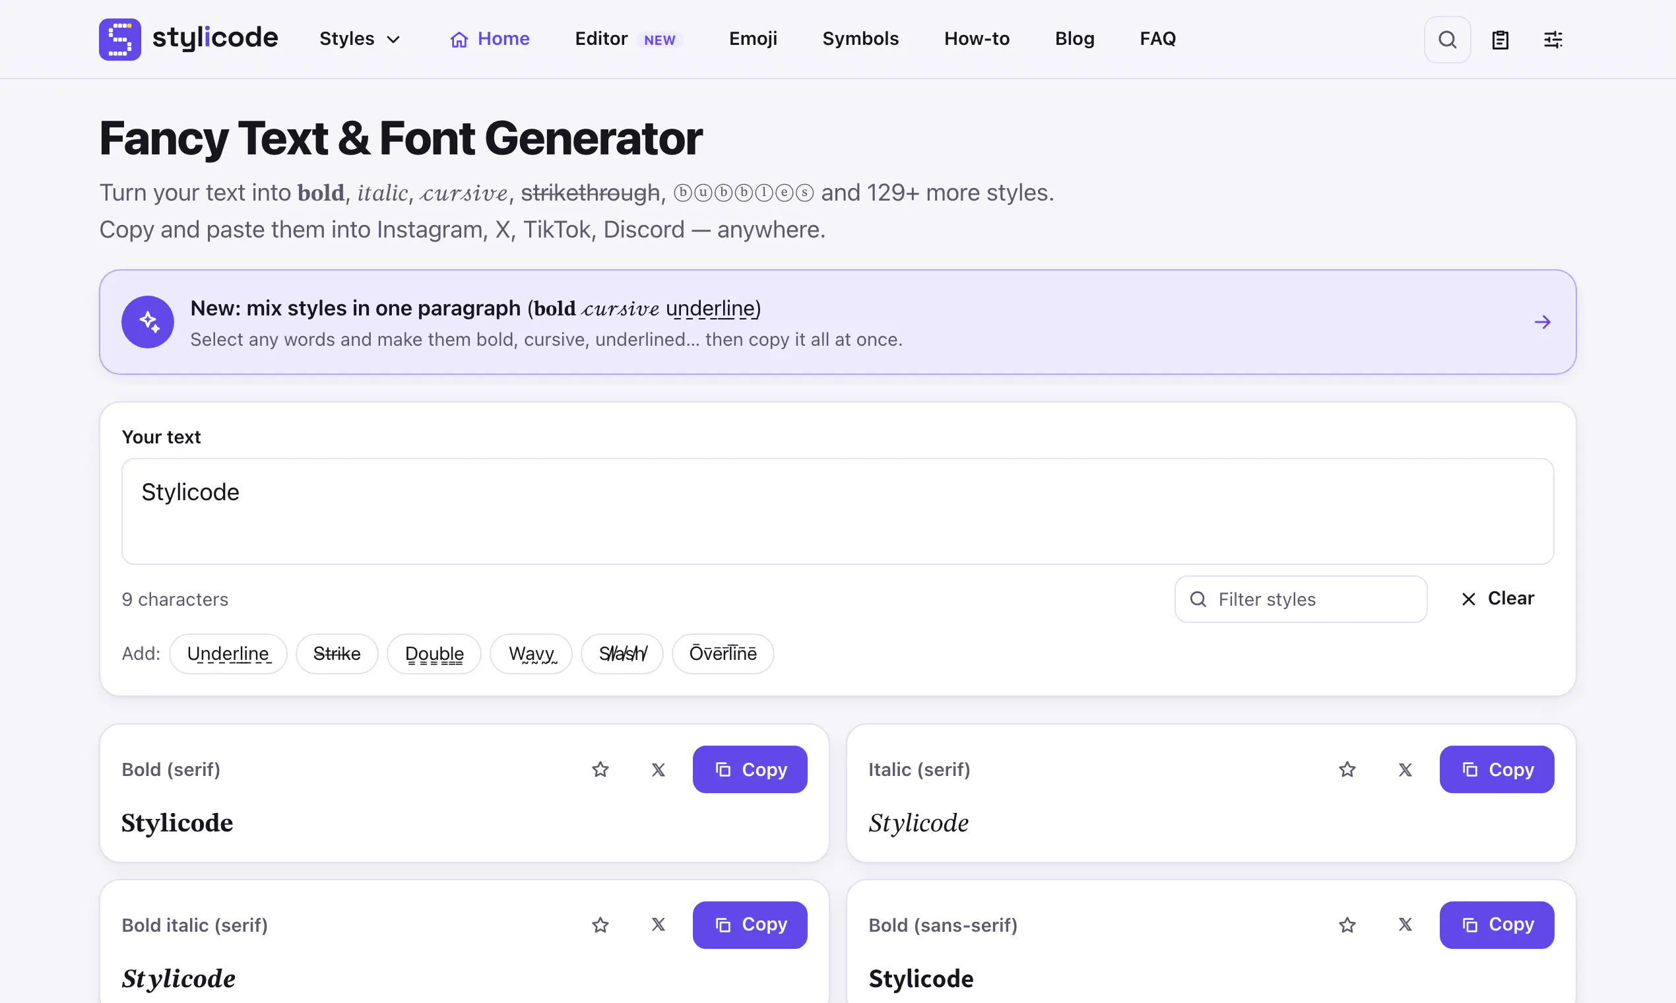Screen dimensions: 1676x1003
Task: Click the Bold (serif) Stylicode preview text
Action: coord(177,824)
